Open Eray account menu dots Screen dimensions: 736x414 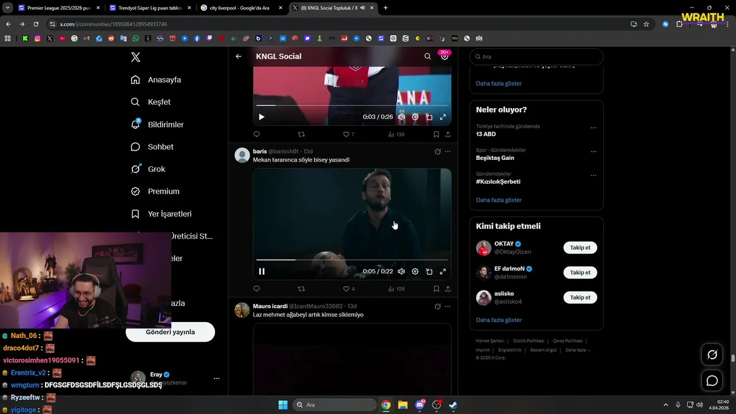pyautogui.click(x=217, y=378)
